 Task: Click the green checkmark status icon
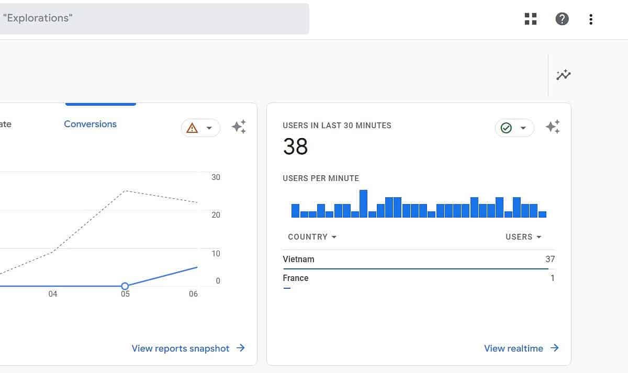coord(506,128)
